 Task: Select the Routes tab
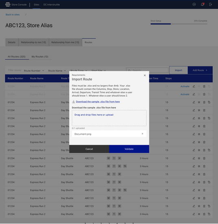click(x=89, y=42)
